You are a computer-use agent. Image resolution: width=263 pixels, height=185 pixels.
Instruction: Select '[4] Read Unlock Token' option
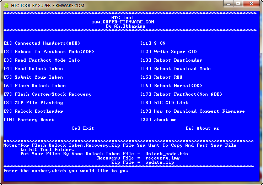click(33, 69)
